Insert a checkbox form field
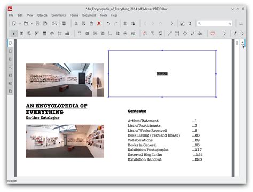Viewport: 253px width, 192px height. 95,34
